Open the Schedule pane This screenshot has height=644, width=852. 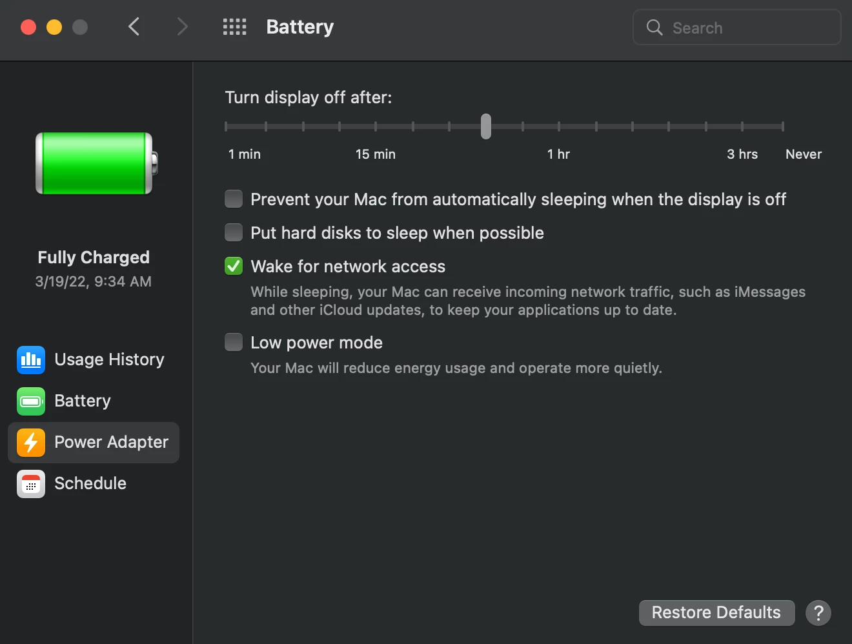(x=94, y=484)
